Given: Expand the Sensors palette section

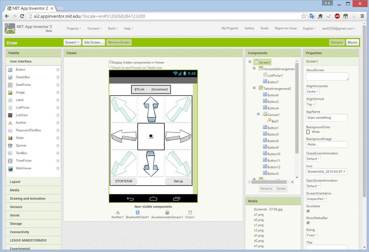Looking at the screenshot, I should coord(34,207).
